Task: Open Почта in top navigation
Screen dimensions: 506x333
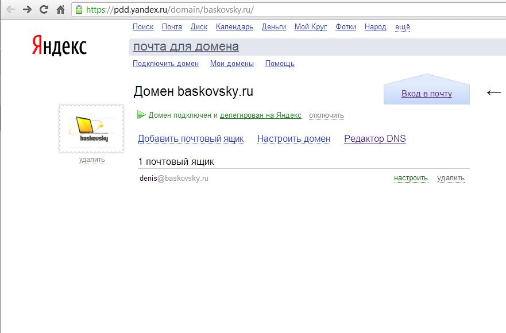Action: click(x=172, y=27)
